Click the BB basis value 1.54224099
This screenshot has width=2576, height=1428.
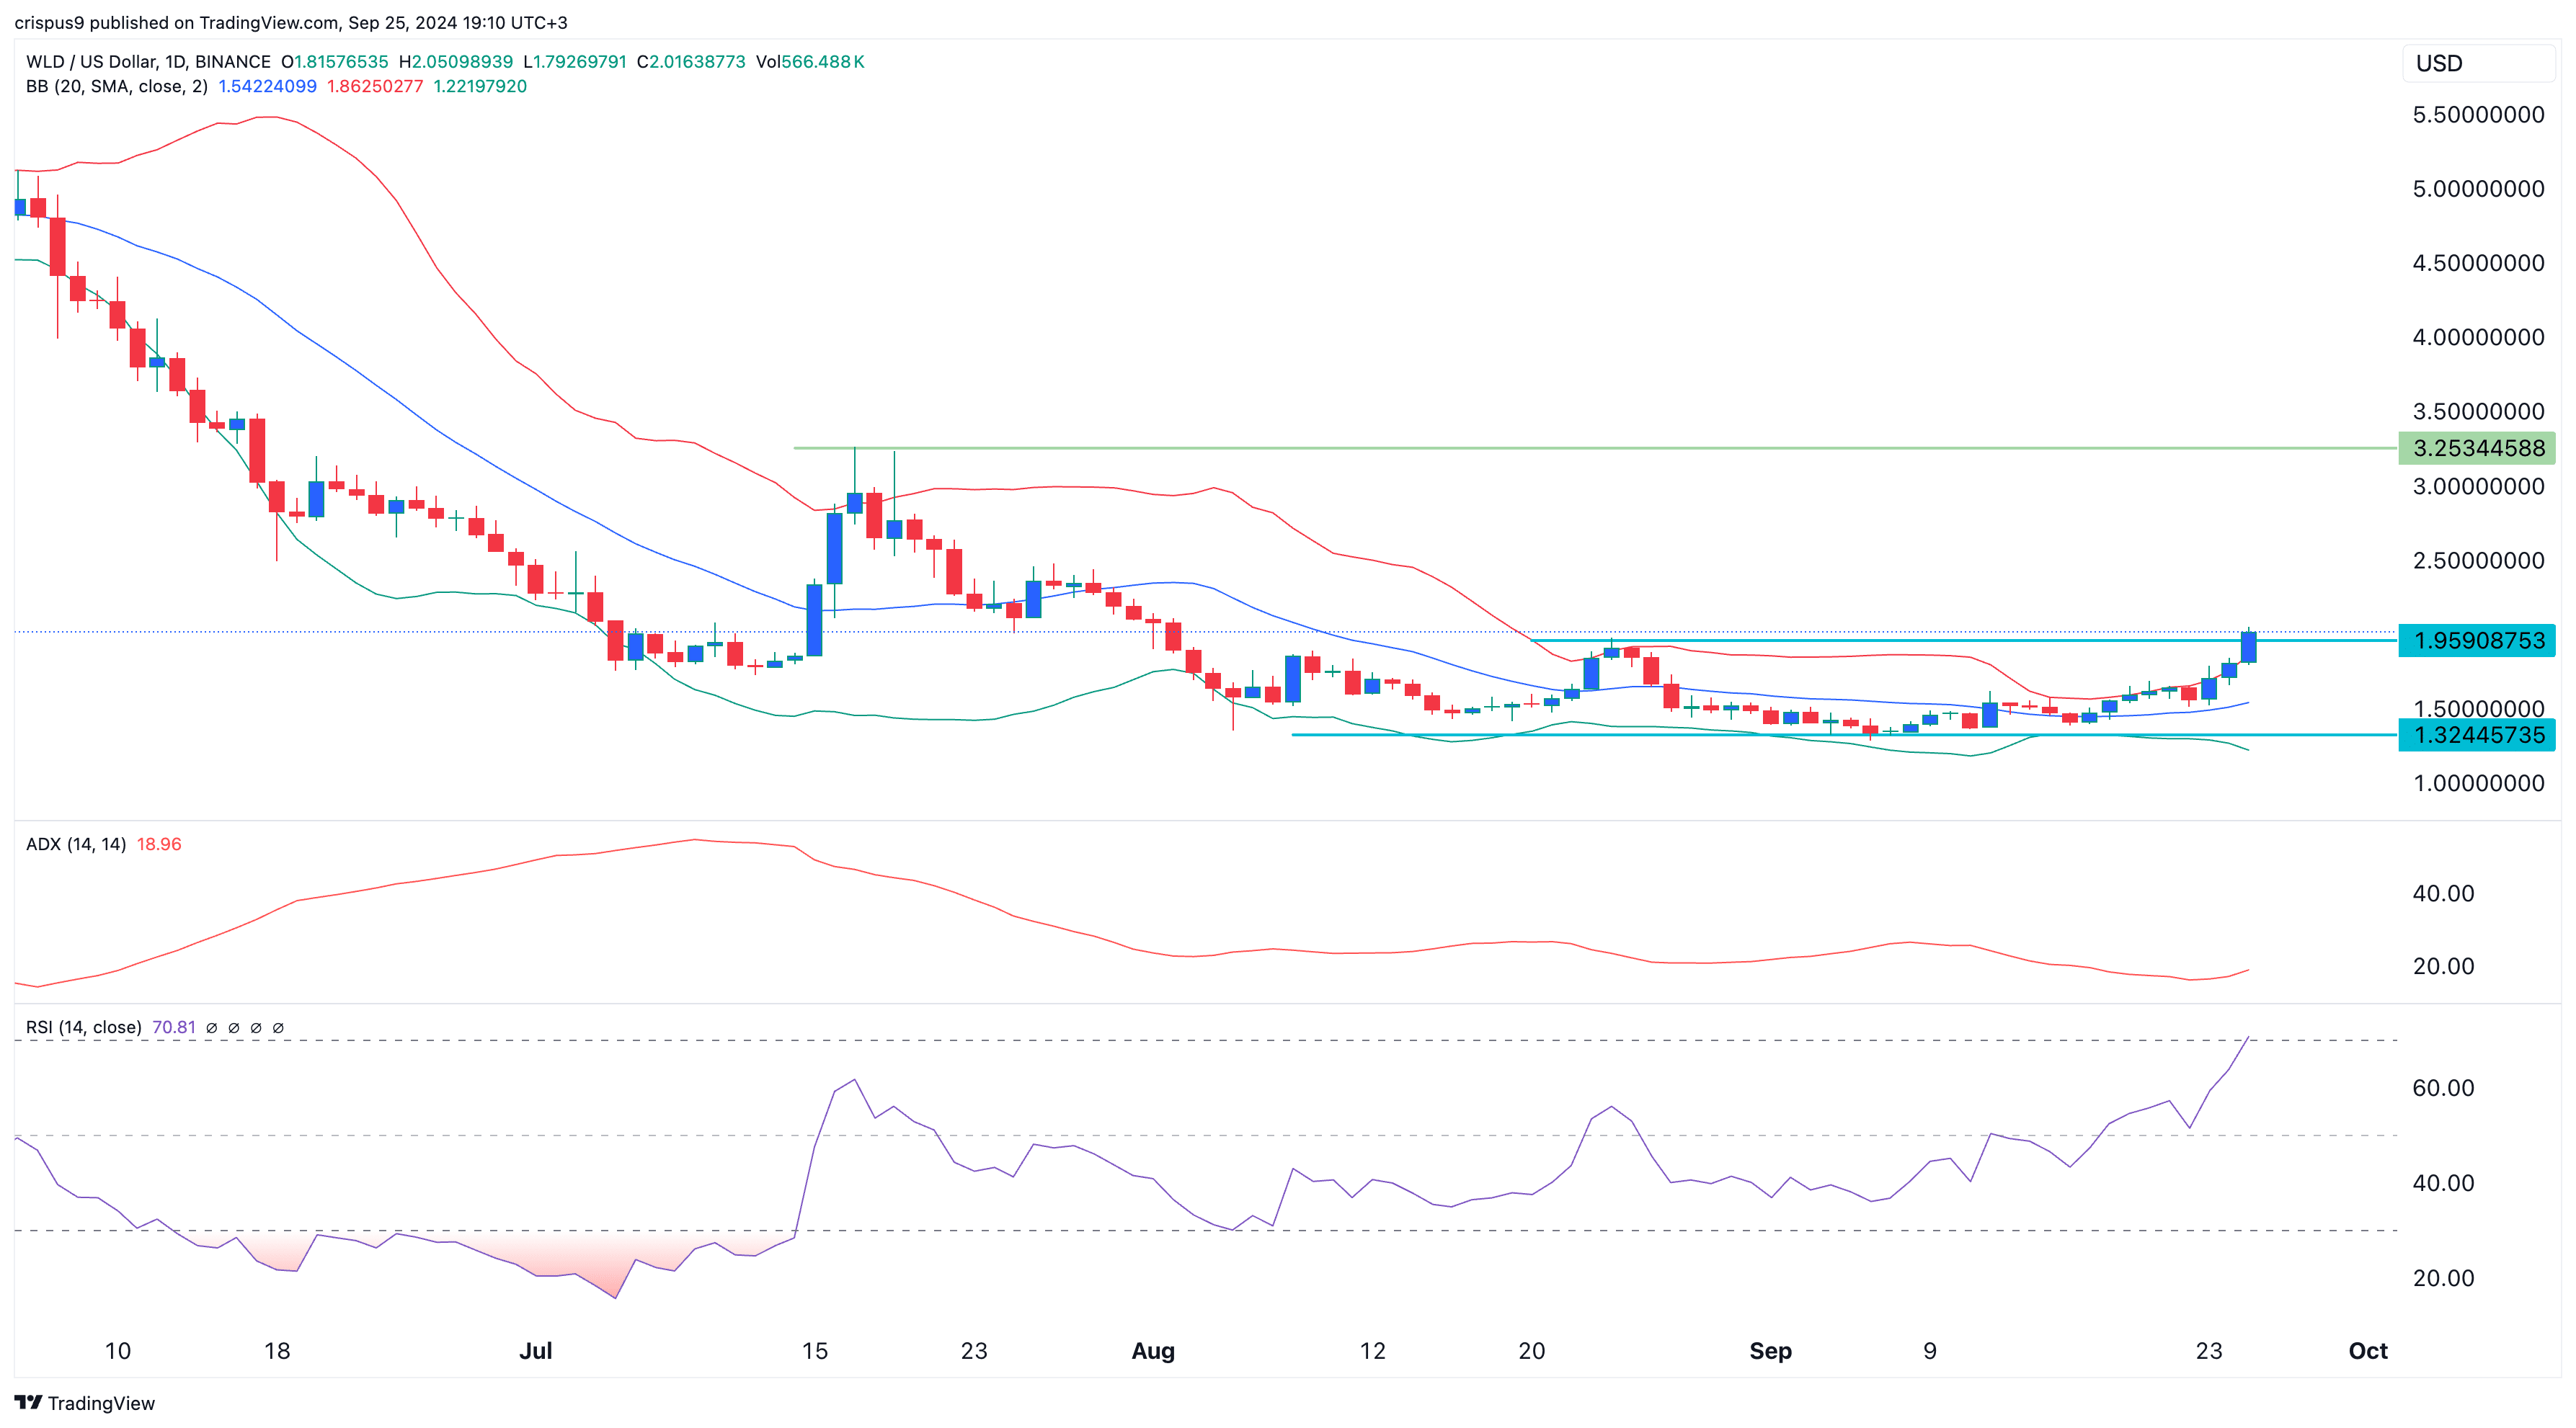point(267,87)
